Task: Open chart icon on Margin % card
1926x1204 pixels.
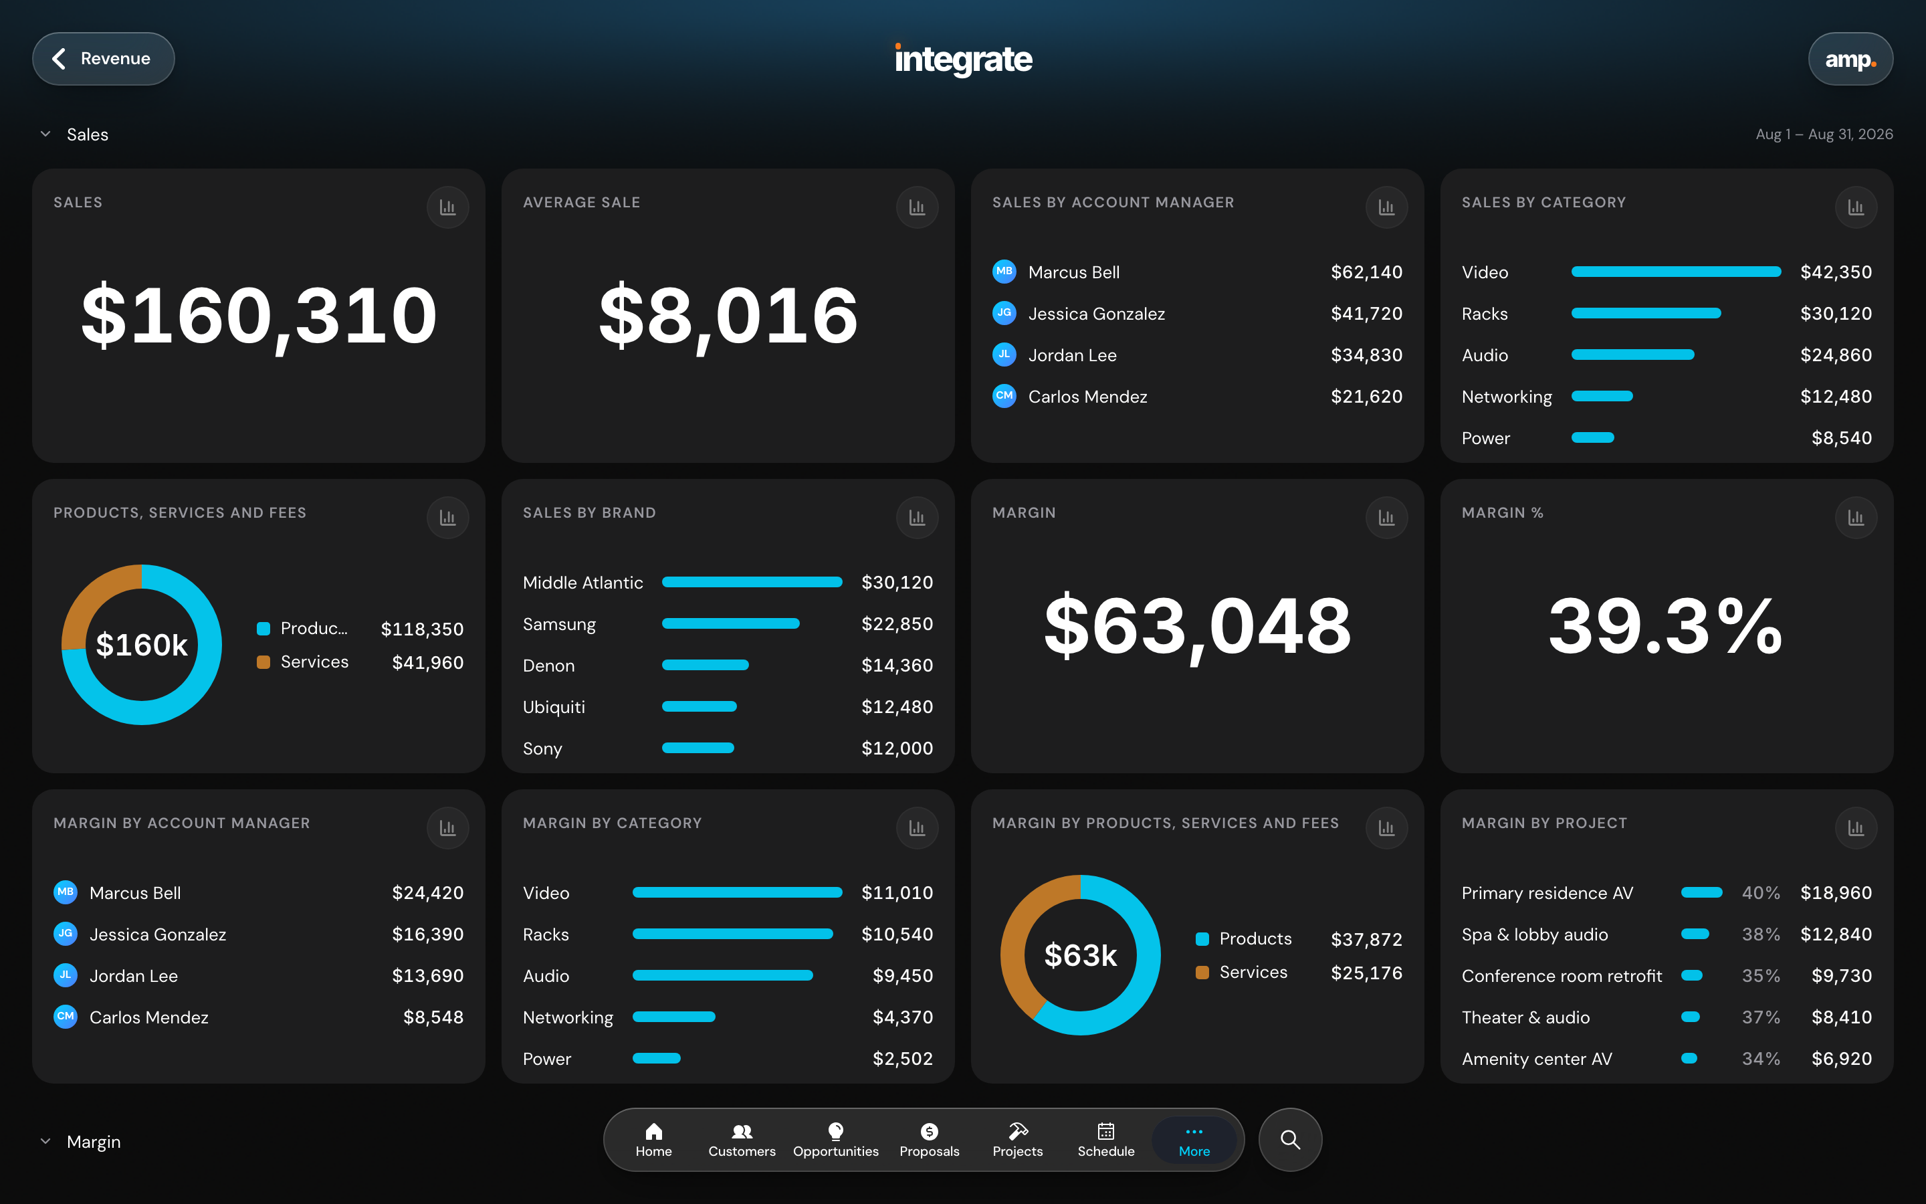Action: (x=1856, y=518)
